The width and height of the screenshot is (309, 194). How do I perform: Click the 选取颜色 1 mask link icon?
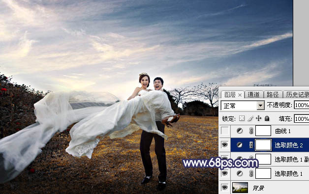pos(251,173)
